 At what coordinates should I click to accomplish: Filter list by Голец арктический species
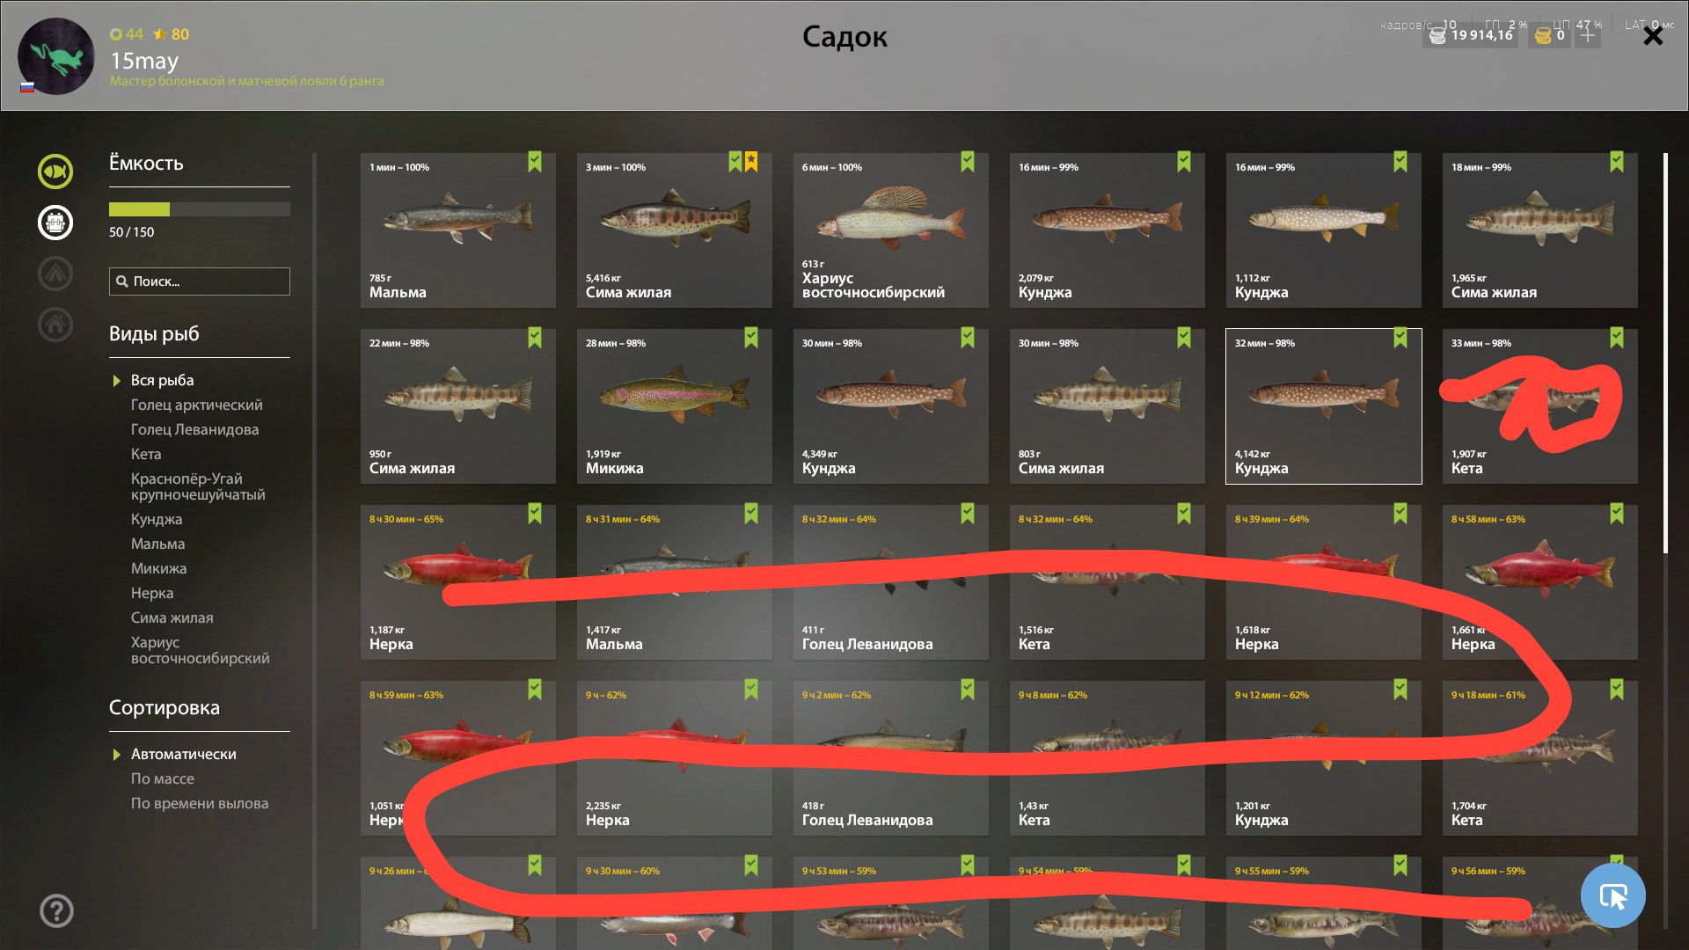click(x=196, y=405)
